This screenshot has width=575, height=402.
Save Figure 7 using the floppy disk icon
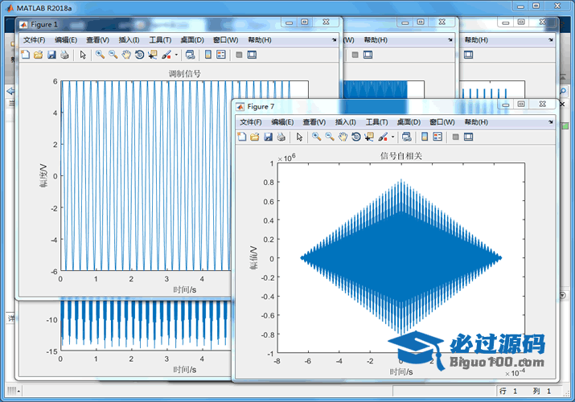(x=268, y=137)
